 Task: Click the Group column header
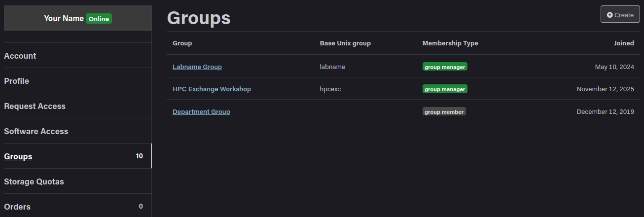(182, 43)
